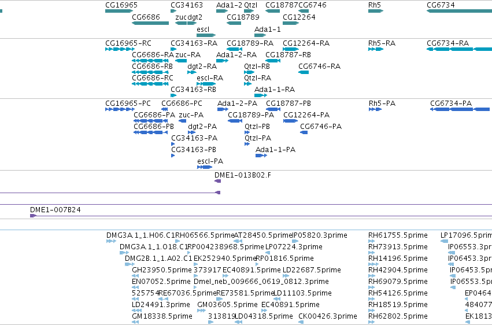This screenshot has height=325, width=492.
Task: Select the CG6686-PC protein label
Action: [182, 103]
